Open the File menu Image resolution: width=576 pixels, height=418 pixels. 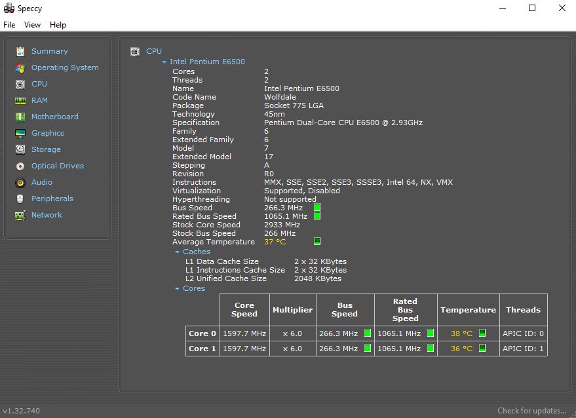coord(9,25)
